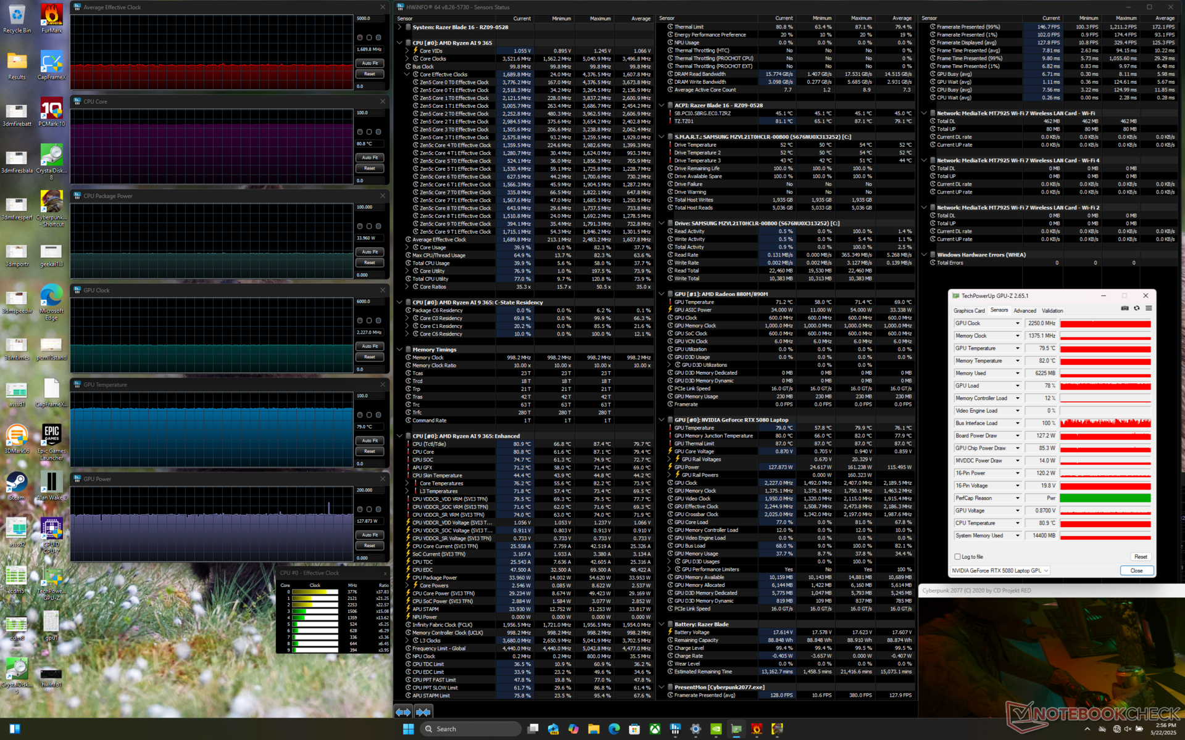Open the RTX 5080 Laptop GPU selector
Screen dimensions: 1185x740
tap(1000, 571)
